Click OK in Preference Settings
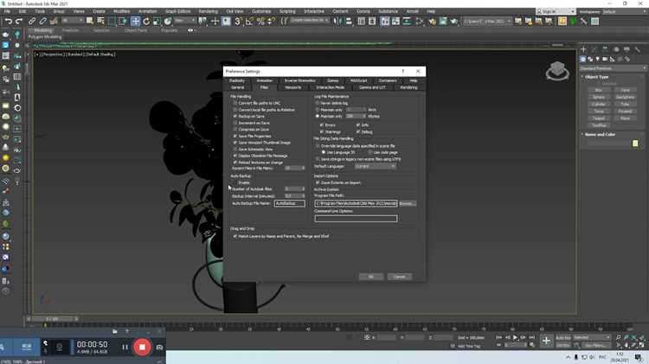649x364 pixels. pyautogui.click(x=371, y=277)
